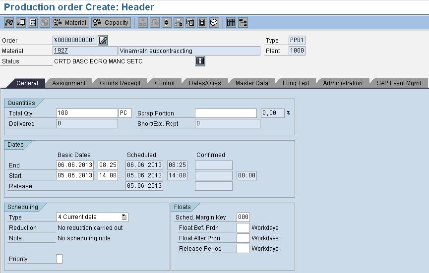Click the Scrap Portion input field

(226, 113)
